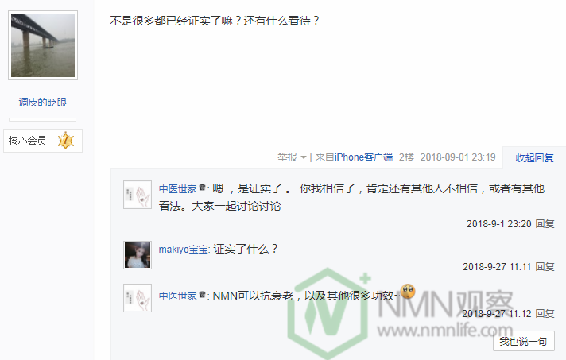The width and height of the screenshot is (566, 360).
Task: Click crown icon in the NMN comment
Action: click(202, 294)
